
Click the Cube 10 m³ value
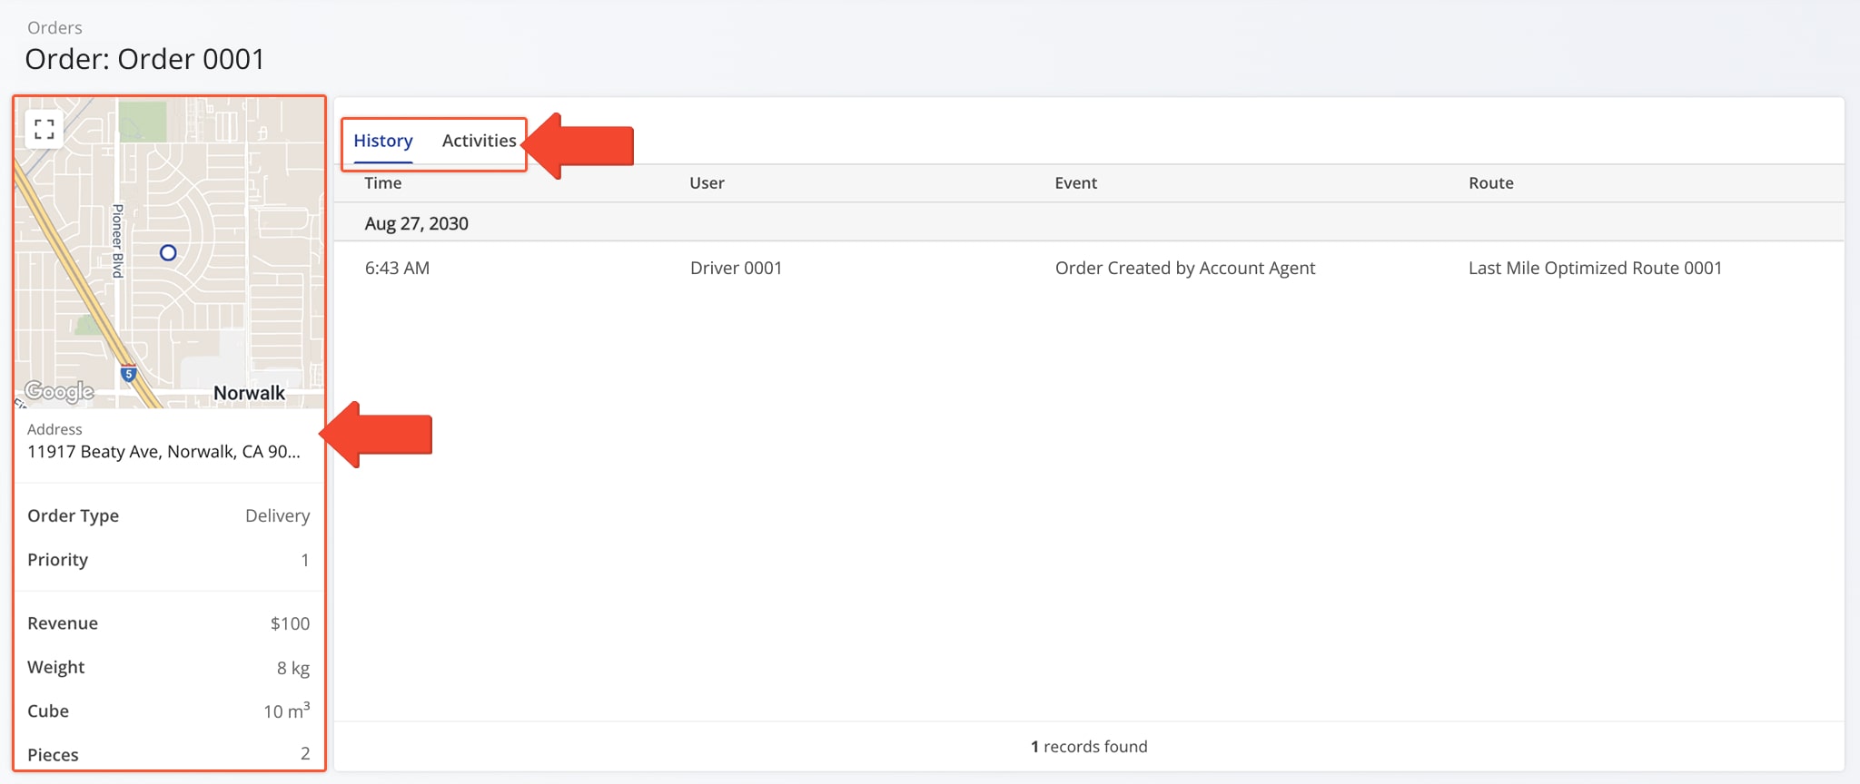click(286, 710)
